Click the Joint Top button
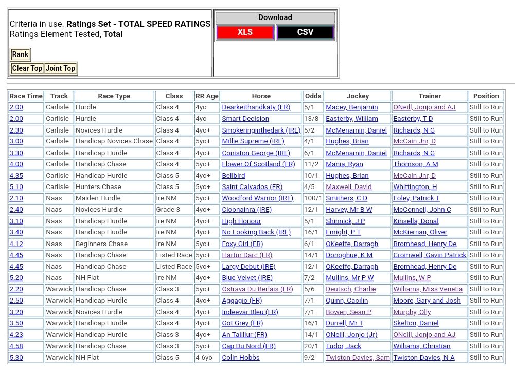Viewport: 515px width, 374px height. coord(61,68)
